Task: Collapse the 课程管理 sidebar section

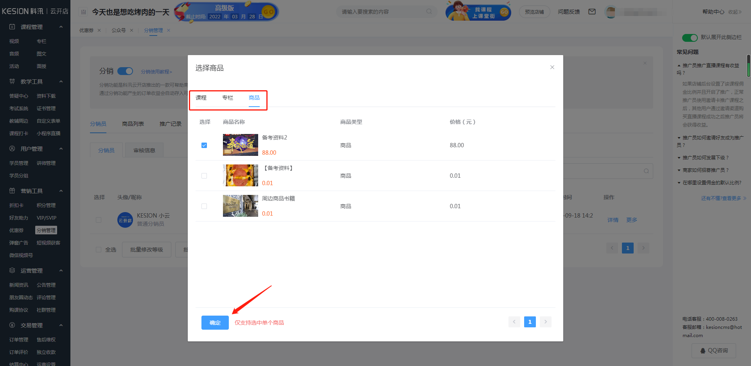Action: point(61,27)
